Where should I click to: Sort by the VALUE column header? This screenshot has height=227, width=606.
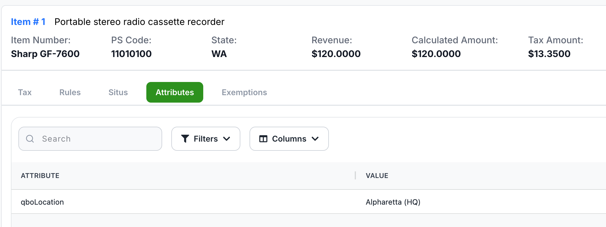coord(377,176)
